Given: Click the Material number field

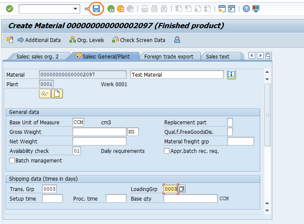Looking at the screenshot, I should (83, 75).
